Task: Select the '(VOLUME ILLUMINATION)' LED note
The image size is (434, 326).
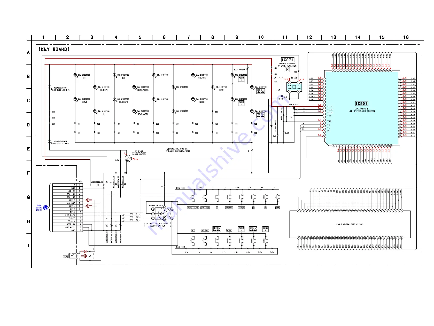Action: (x=178, y=151)
